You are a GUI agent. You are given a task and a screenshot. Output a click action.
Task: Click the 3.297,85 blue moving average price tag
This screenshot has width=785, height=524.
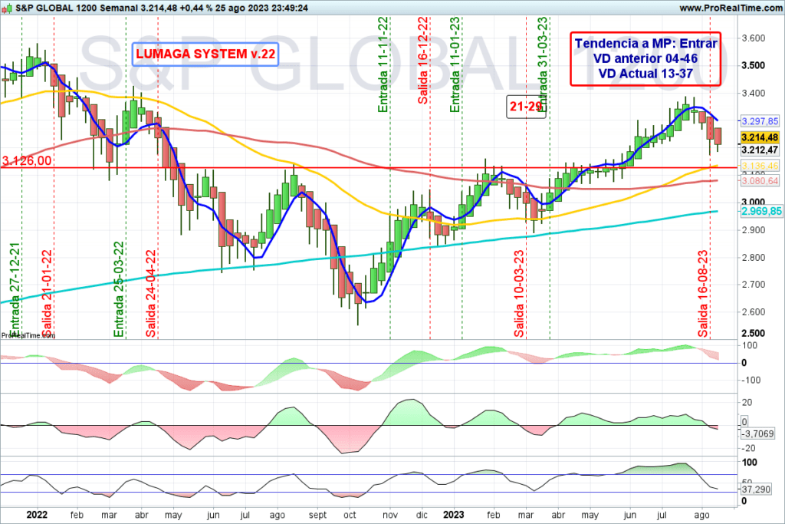coord(760,121)
